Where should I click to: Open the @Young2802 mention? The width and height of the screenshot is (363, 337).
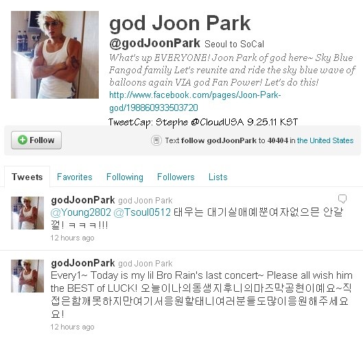(80, 212)
